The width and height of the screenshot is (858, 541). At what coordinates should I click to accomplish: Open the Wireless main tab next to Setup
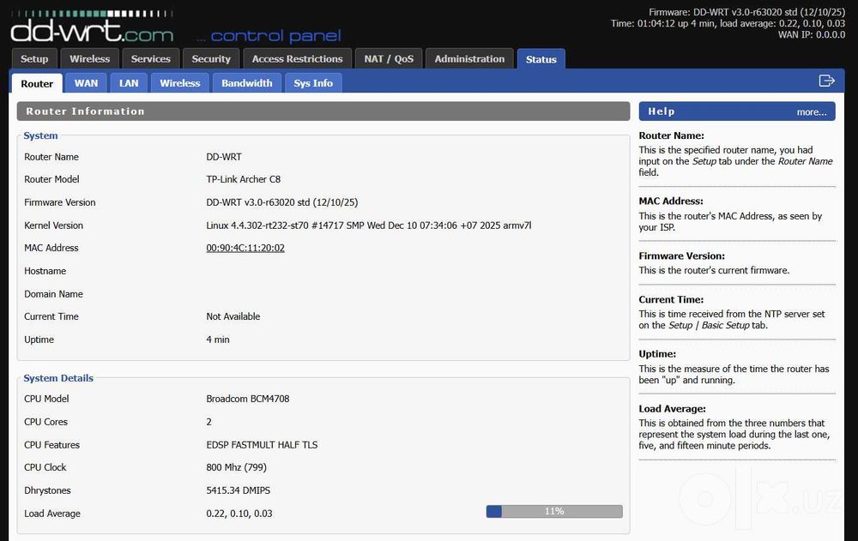tap(90, 58)
